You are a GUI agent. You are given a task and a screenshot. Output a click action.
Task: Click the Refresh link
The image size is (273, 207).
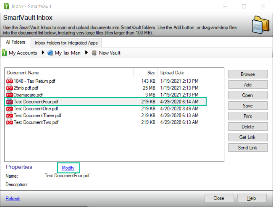tap(13, 199)
